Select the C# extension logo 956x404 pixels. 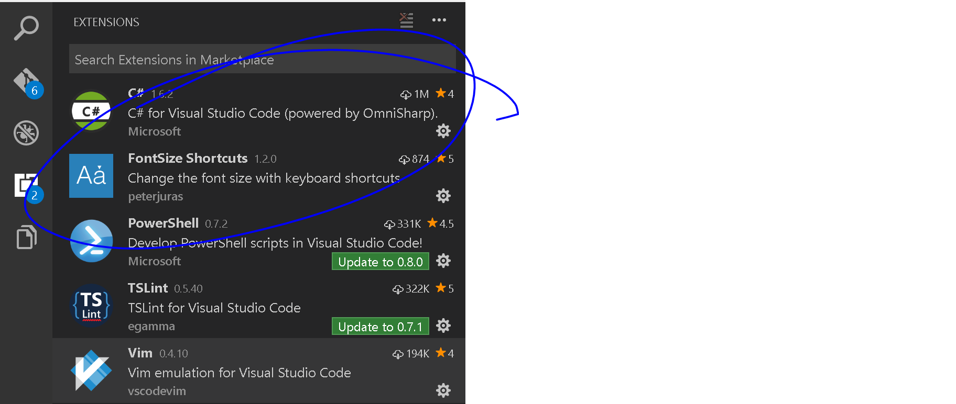[91, 111]
